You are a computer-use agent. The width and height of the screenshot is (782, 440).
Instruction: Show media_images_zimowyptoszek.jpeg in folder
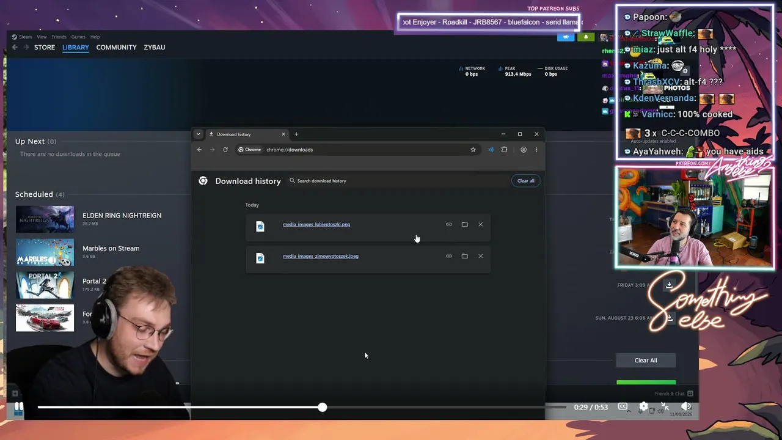pyautogui.click(x=465, y=256)
